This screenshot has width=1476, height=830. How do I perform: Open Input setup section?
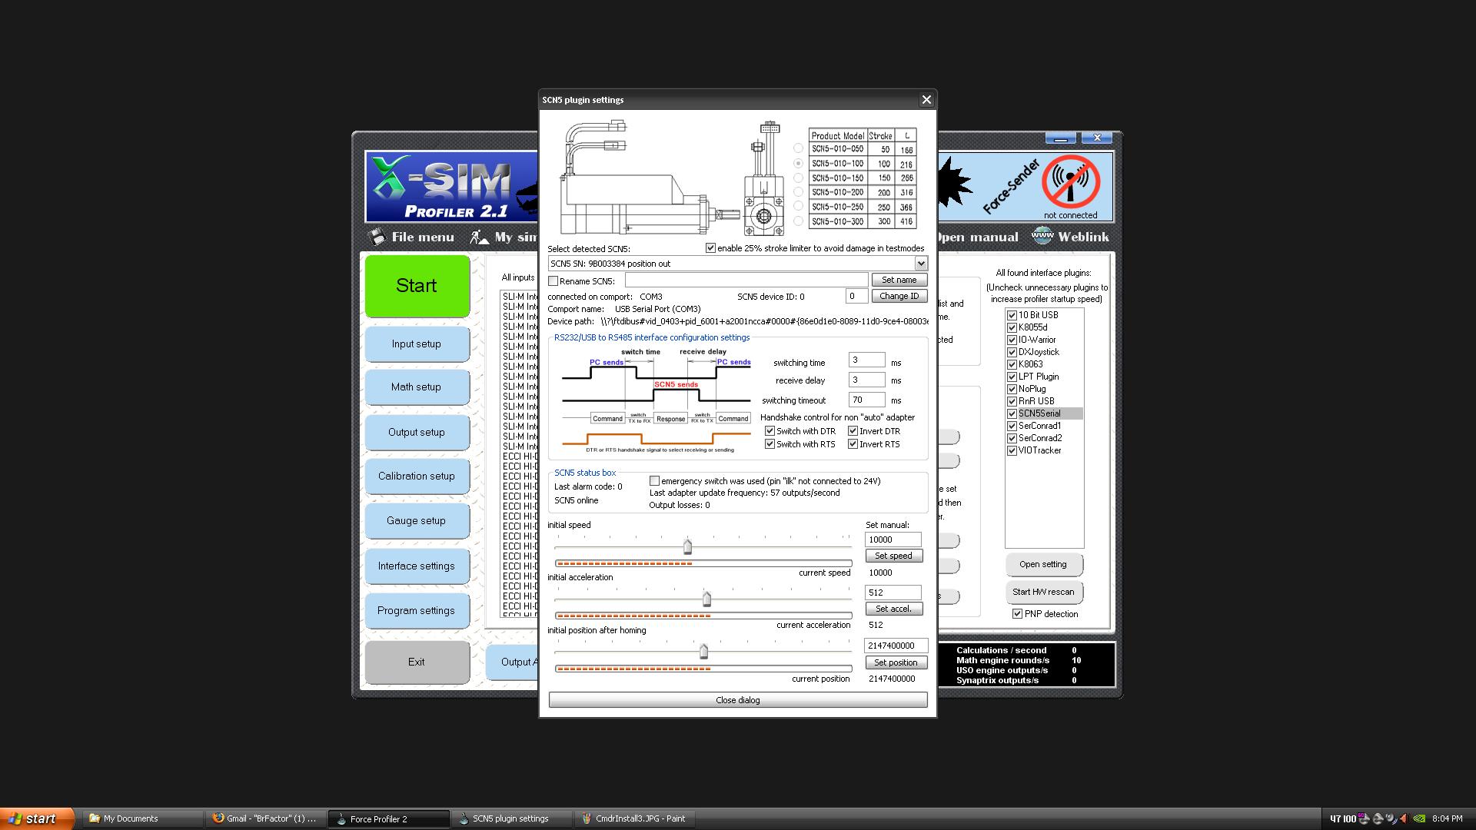(x=417, y=344)
